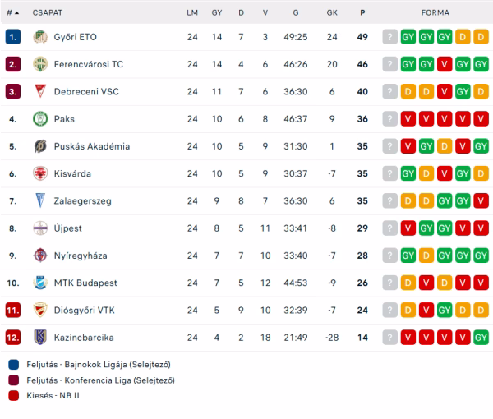Click the Paks team crest

click(39, 119)
